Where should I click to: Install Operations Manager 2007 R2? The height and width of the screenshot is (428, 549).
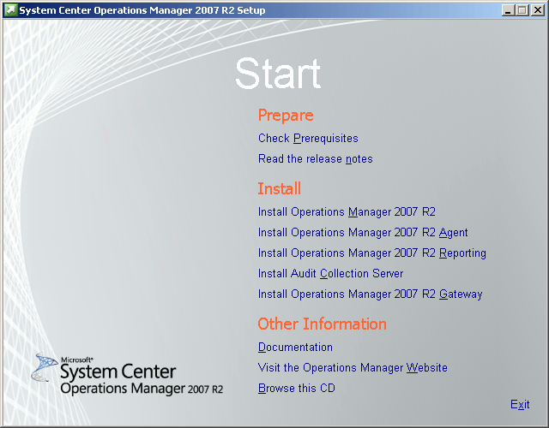point(347,212)
